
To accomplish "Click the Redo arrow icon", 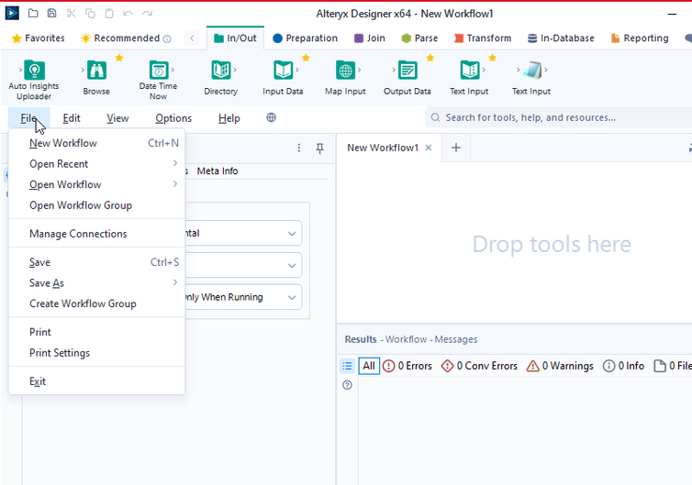I will [148, 13].
